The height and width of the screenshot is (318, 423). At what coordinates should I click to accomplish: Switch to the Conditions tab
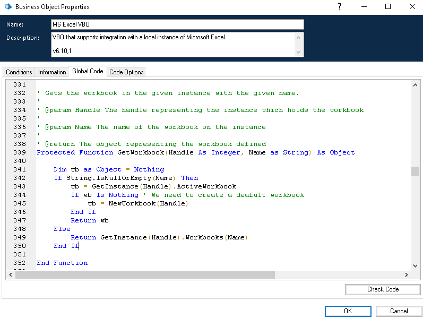coord(19,72)
